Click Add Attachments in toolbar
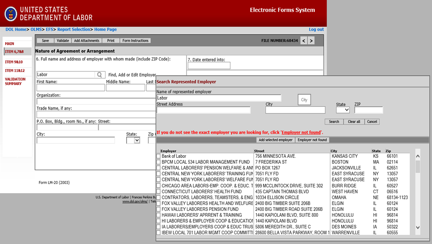The image size is (432, 244). [x=87, y=41]
